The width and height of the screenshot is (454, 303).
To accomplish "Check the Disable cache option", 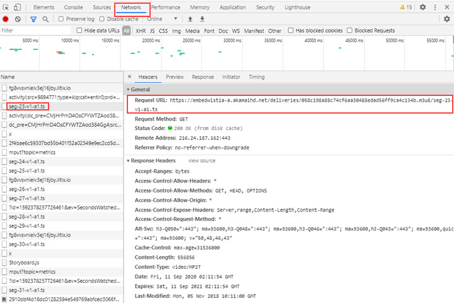I will coord(102,19).
